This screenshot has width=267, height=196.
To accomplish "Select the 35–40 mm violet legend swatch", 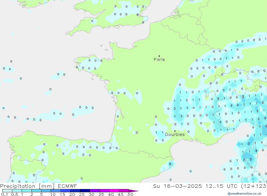I will click(x=104, y=191).
